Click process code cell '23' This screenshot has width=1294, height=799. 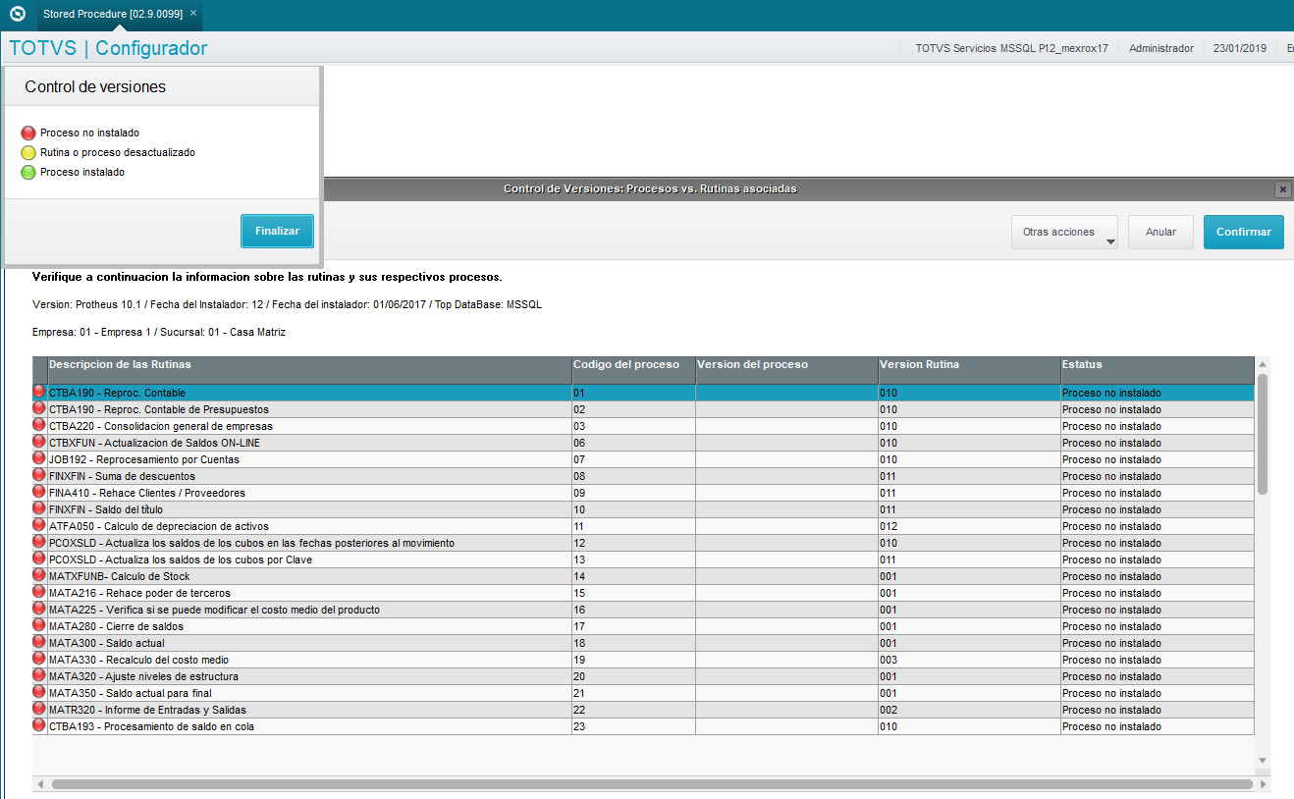point(633,726)
